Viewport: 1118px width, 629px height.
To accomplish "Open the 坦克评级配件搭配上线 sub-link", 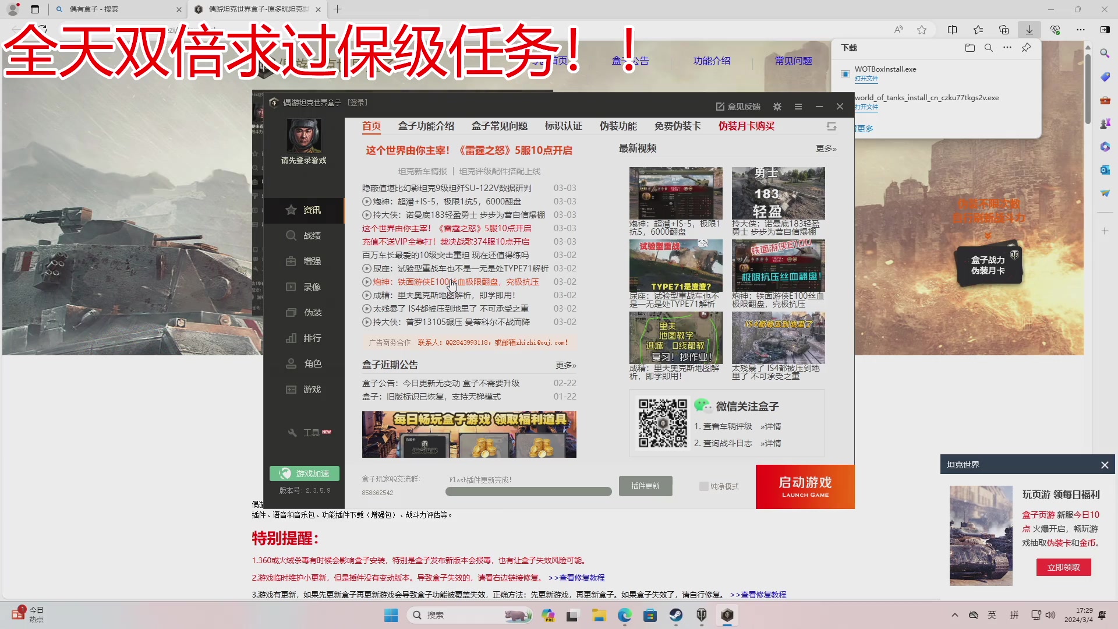I will click(500, 171).
